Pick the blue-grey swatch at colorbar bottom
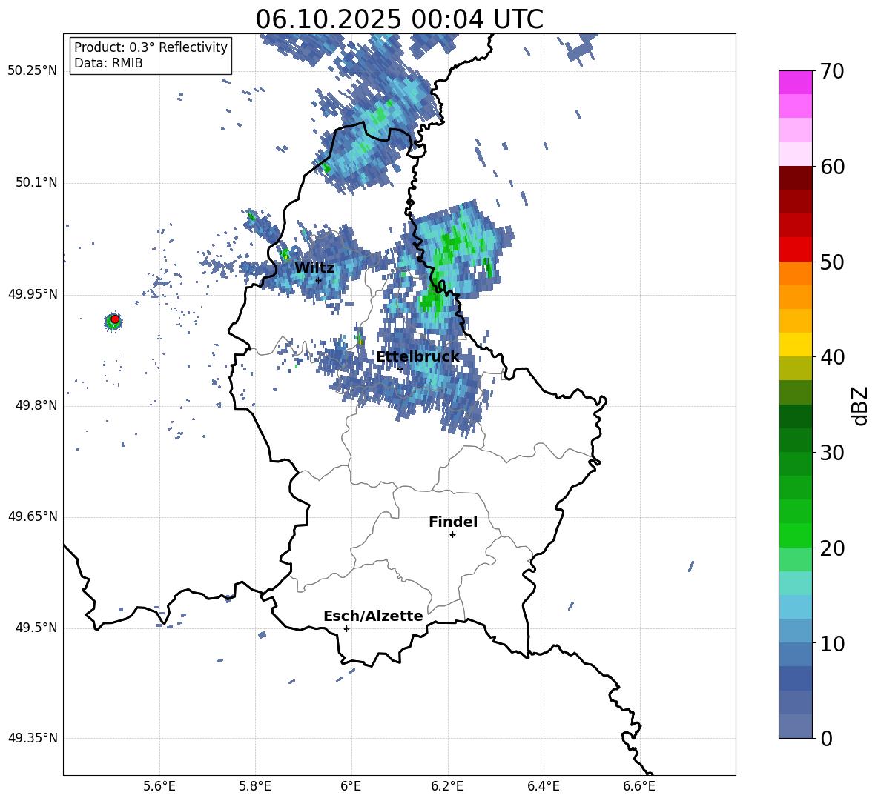Screen dimensions: 878x801 (x=795, y=726)
